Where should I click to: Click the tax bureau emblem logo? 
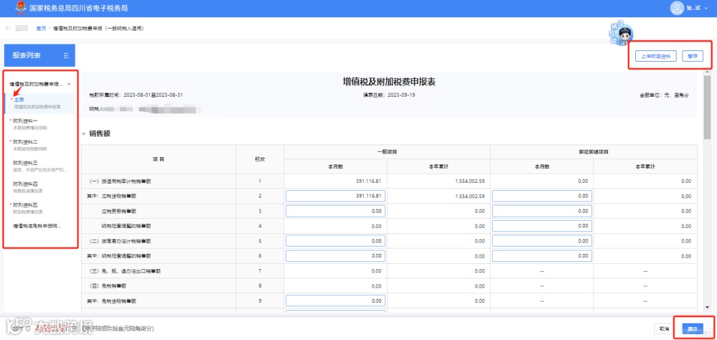tap(21, 8)
